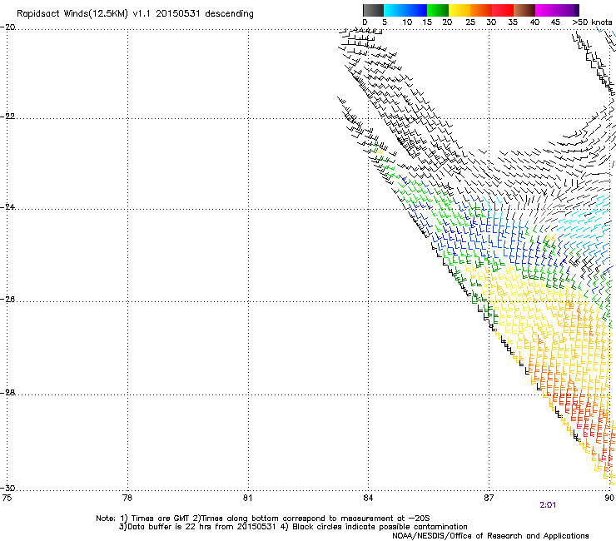Click the 'NOAA/NESDIS/Office of Research and Applications' credit
This screenshot has height=541, width=616.
490,536
